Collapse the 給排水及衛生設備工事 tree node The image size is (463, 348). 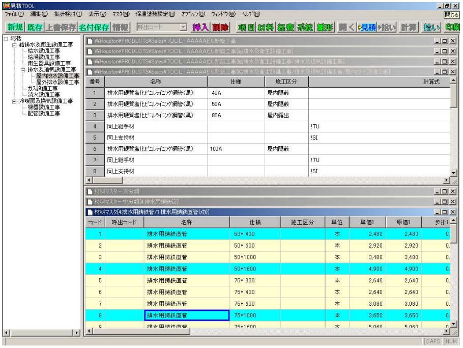pyautogui.click(x=14, y=45)
